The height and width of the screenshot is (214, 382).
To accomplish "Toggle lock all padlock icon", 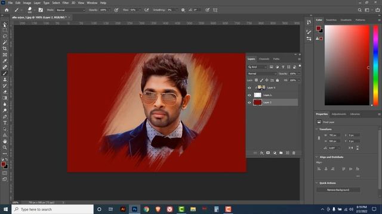I will point(277,80).
